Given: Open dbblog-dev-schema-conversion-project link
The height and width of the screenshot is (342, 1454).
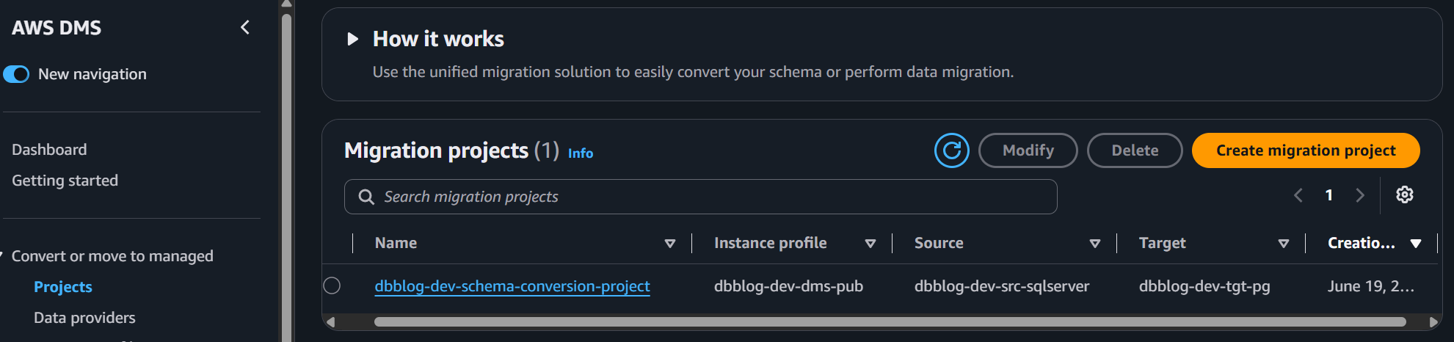Looking at the screenshot, I should (512, 286).
